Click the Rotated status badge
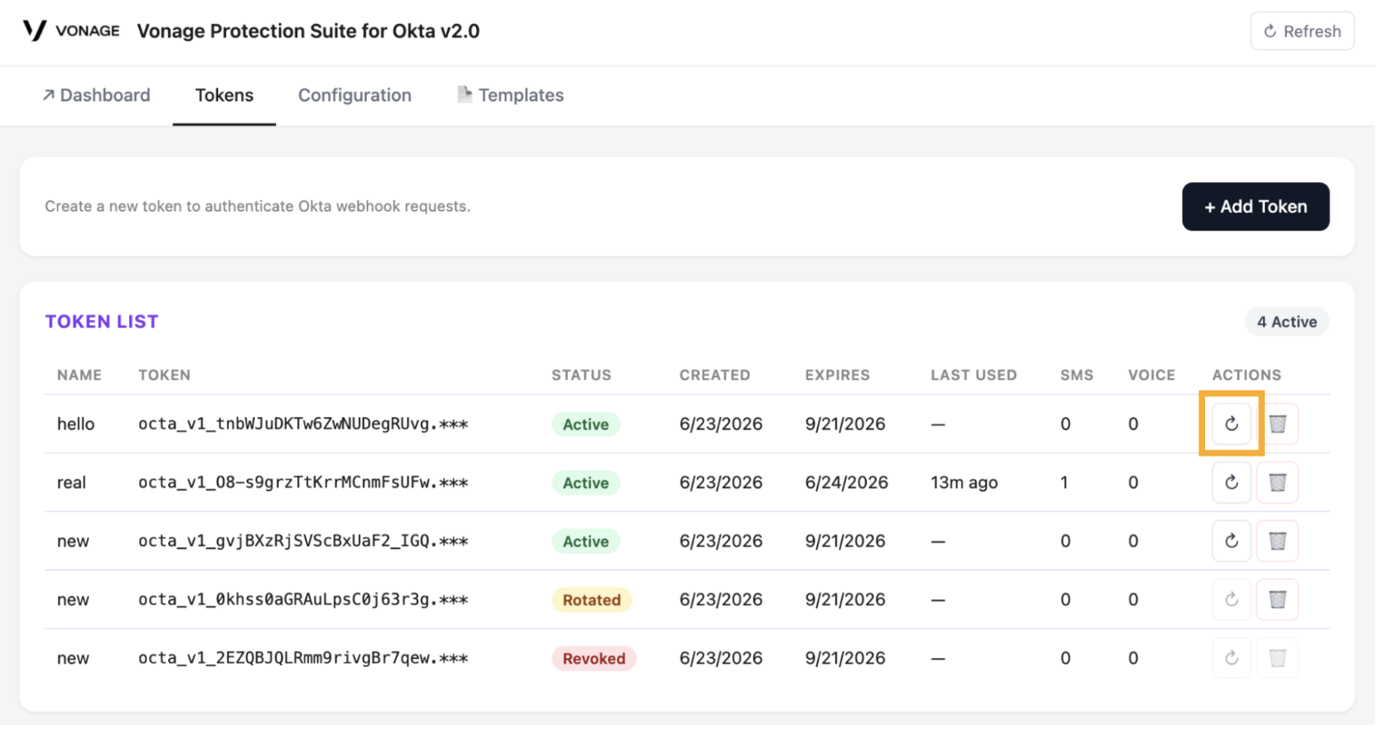Image resolution: width=1376 pixels, height=740 pixels. pyautogui.click(x=592, y=599)
